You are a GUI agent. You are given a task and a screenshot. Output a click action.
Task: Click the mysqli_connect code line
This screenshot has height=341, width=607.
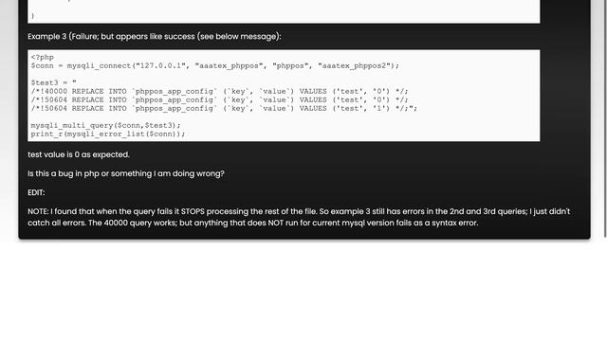coord(215,65)
